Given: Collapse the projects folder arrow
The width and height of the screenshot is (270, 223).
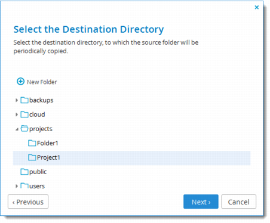Looking at the screenshot, I should [17, 129].
